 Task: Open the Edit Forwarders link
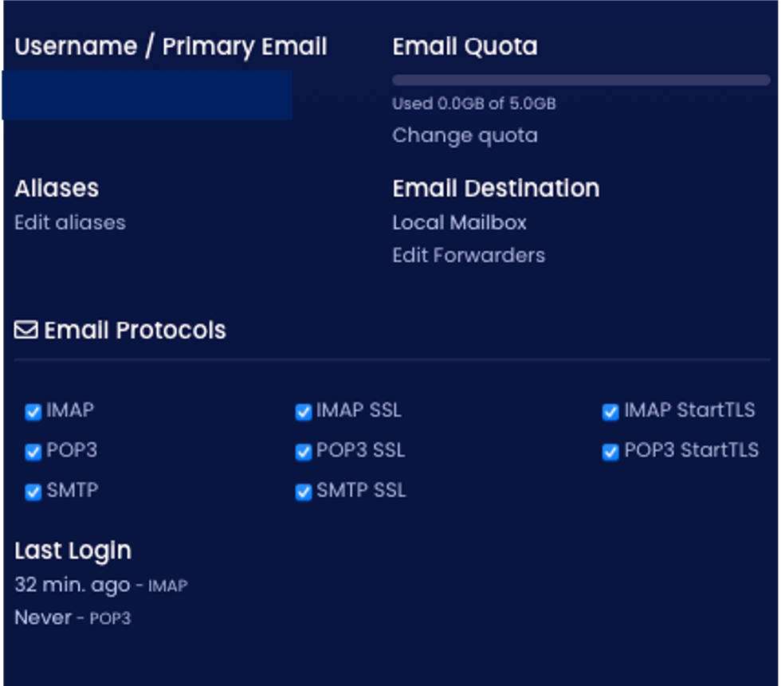[x=469, y=256]
